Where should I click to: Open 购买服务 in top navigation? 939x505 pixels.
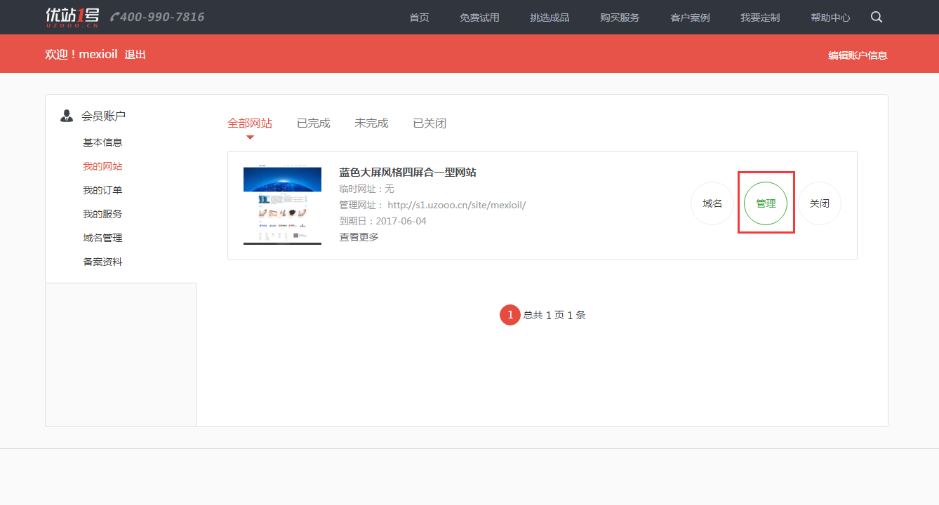point(620,18)
